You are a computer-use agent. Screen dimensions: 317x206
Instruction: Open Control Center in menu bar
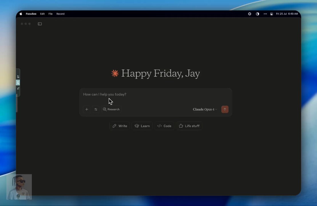coord(272,14)
